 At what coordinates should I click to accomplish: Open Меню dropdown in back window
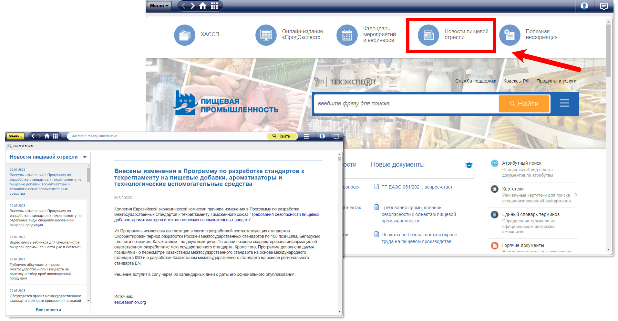coord(159,6)
